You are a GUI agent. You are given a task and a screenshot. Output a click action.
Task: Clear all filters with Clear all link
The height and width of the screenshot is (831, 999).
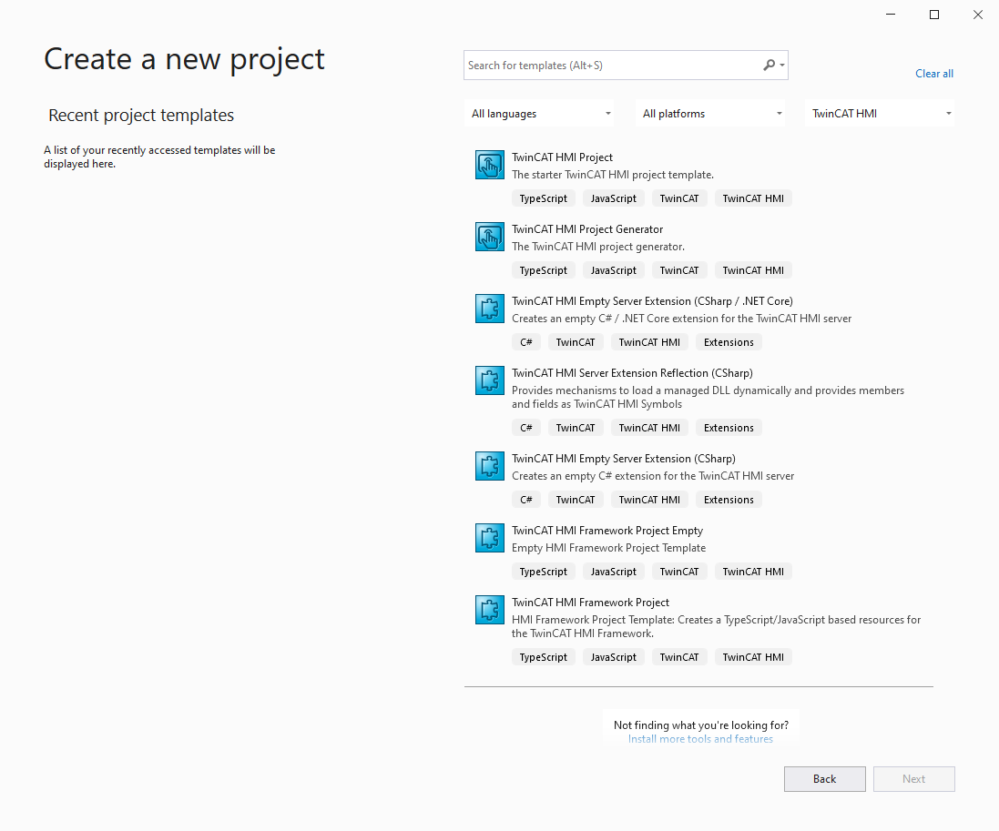tap(934, 73)
